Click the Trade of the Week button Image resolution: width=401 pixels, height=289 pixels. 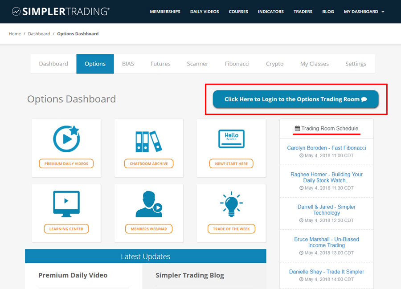pos(231,229)
